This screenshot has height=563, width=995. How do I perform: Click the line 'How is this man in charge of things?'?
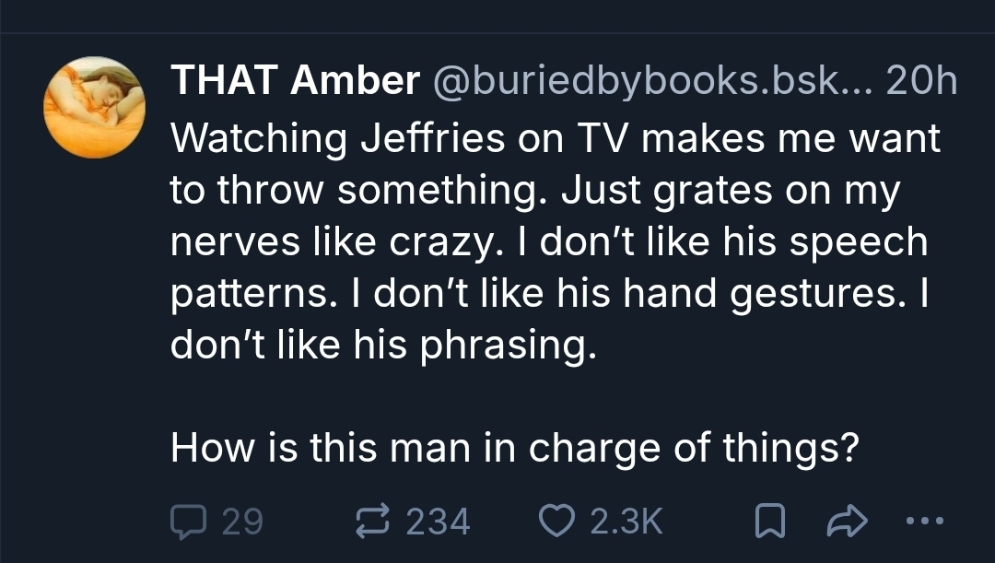pos(516,450)
